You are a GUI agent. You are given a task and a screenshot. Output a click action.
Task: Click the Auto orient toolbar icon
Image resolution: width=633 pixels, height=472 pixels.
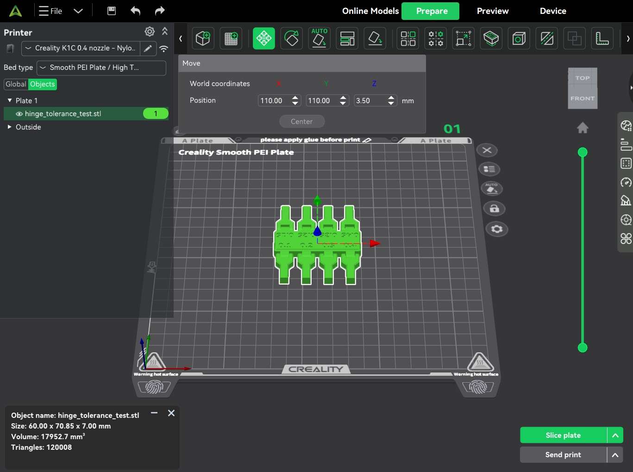[320, 38]
